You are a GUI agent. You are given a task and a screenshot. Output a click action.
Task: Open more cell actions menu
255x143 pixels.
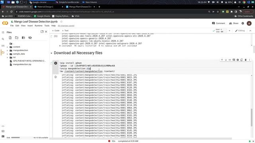[x=249, y=60]
